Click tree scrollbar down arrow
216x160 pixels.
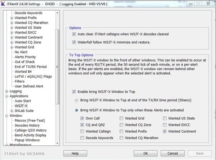[x=57, y=143]
